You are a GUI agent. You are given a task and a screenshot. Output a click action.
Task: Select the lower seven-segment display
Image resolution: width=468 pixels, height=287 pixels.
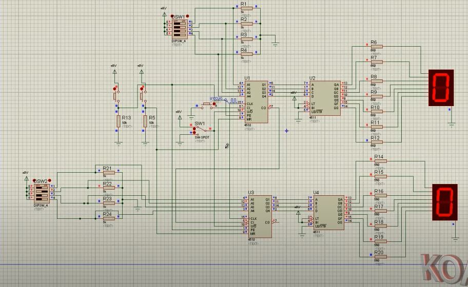tap(445, 202)
